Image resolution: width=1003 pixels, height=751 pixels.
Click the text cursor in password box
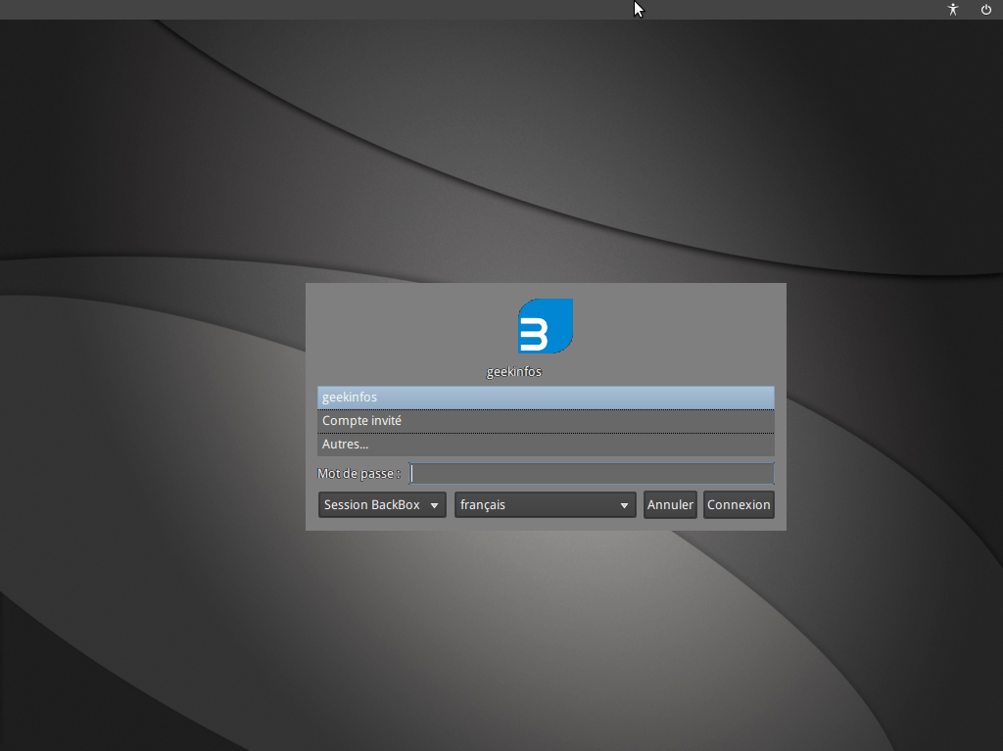413,474
